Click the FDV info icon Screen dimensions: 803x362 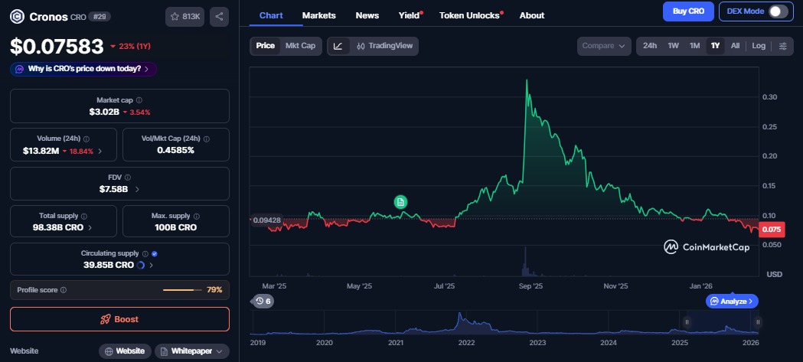click(128, 177)
